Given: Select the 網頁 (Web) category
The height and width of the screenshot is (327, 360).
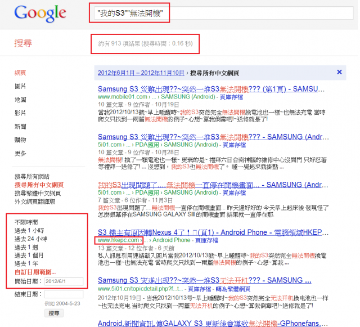Looking at the screenshot, I should pos(20,73).
